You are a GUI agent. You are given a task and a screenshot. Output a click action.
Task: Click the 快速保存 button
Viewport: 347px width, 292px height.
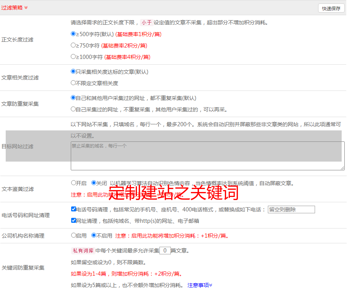pos(331,8)
